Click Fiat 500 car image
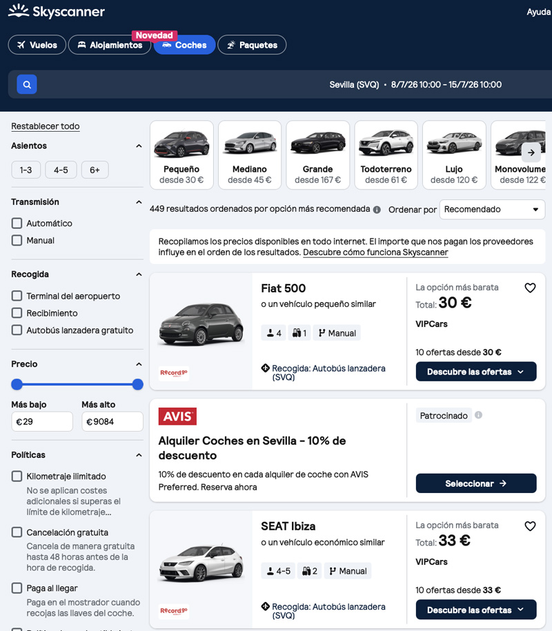Viewport: 552px width, 631px height. (201, 324)
